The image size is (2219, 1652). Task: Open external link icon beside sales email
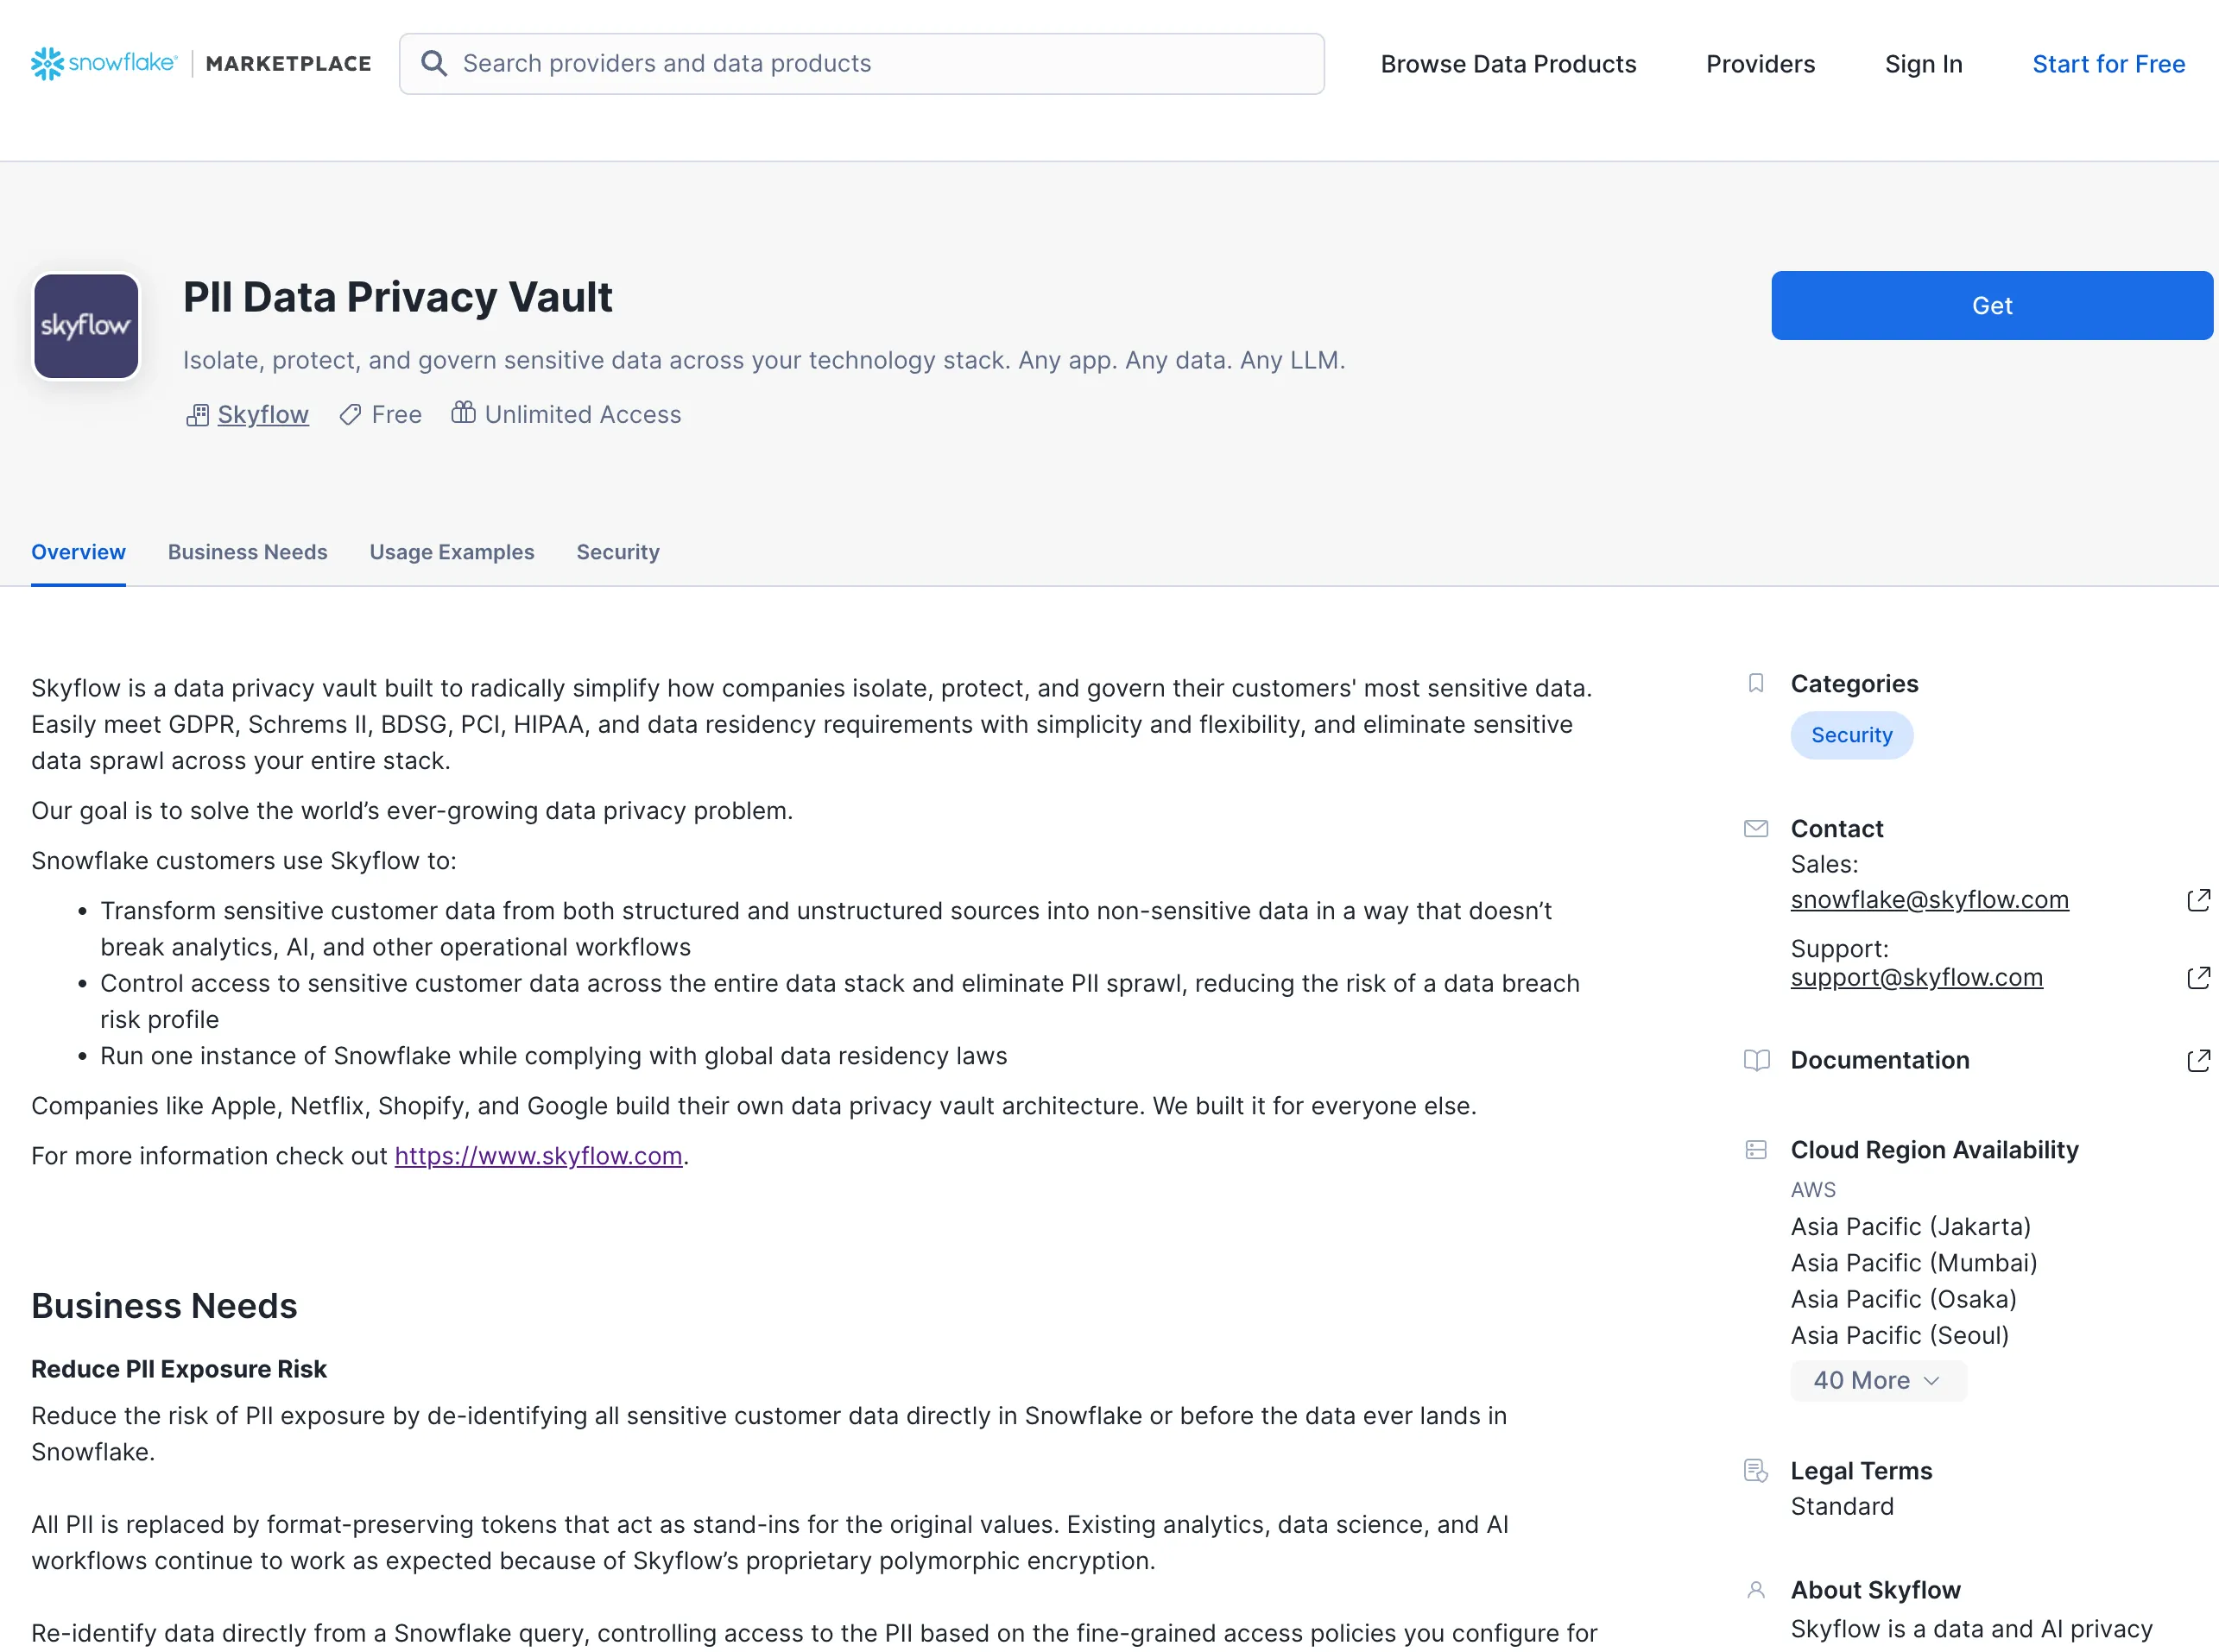coord(2198,900)
